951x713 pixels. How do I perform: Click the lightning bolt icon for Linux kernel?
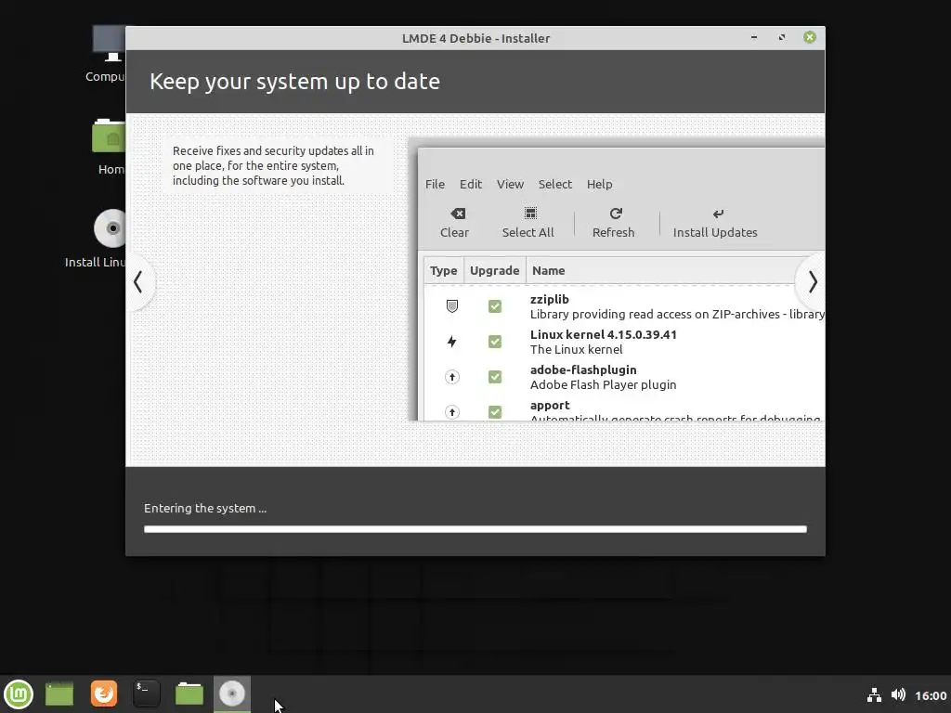tap(452, 342)
